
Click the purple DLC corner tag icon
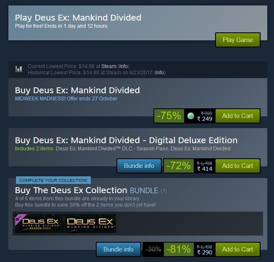[19, 218]
